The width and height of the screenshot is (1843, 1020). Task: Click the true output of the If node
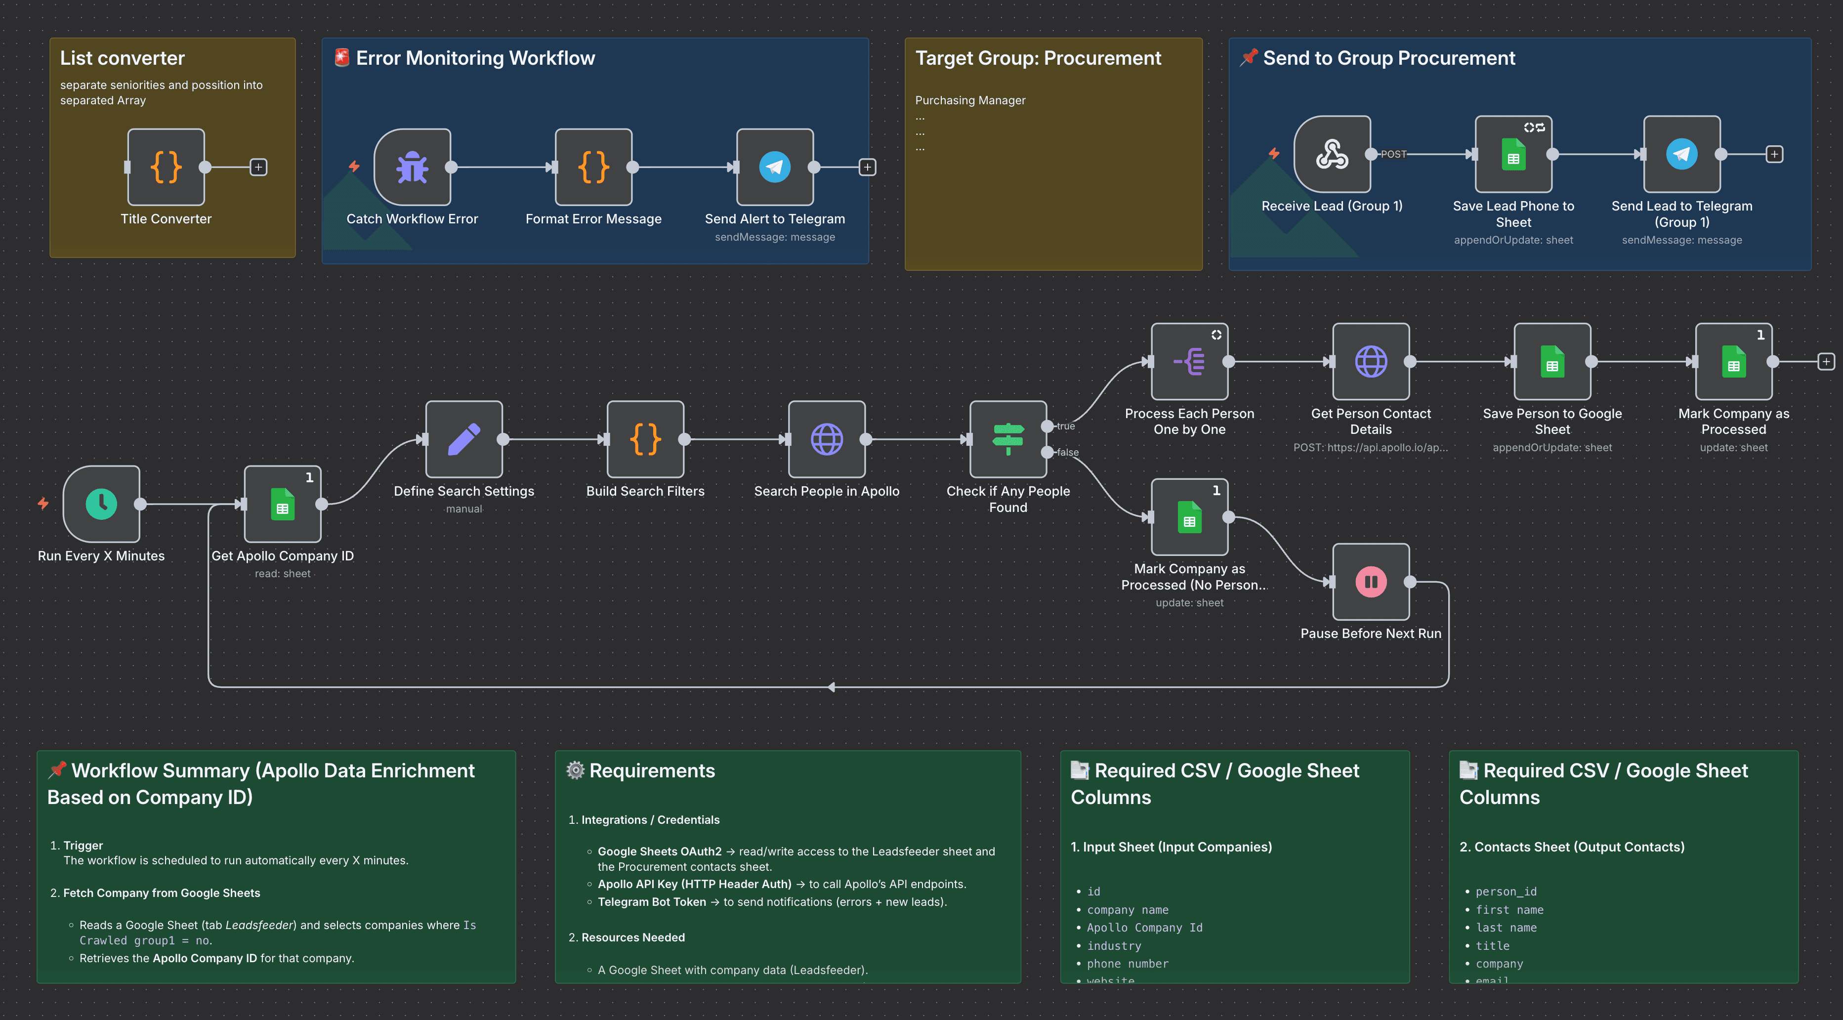tap(1047, 426)
